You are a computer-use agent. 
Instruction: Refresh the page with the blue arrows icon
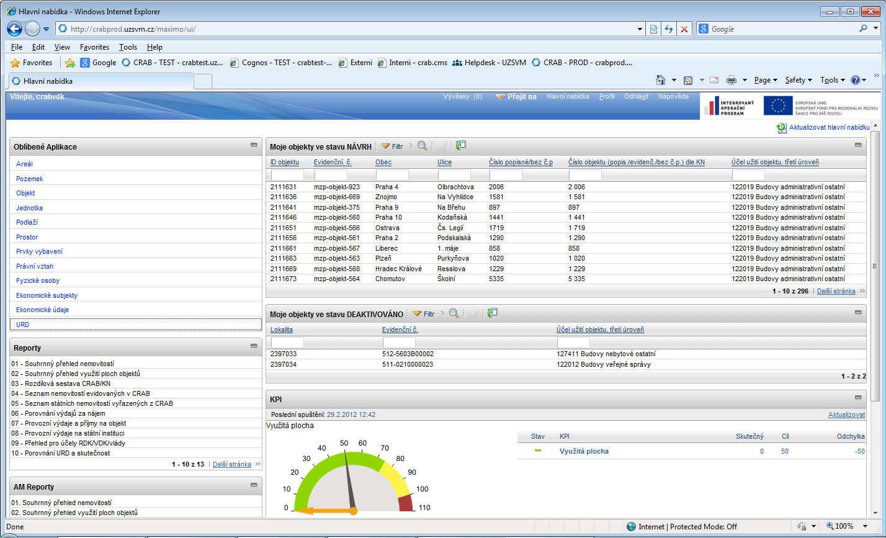pos(669,29)
